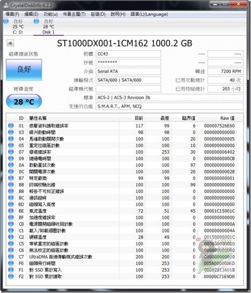Click the SATA/600 transfer mode field
Screen dimensions: 251x293
tap(128, 80)
